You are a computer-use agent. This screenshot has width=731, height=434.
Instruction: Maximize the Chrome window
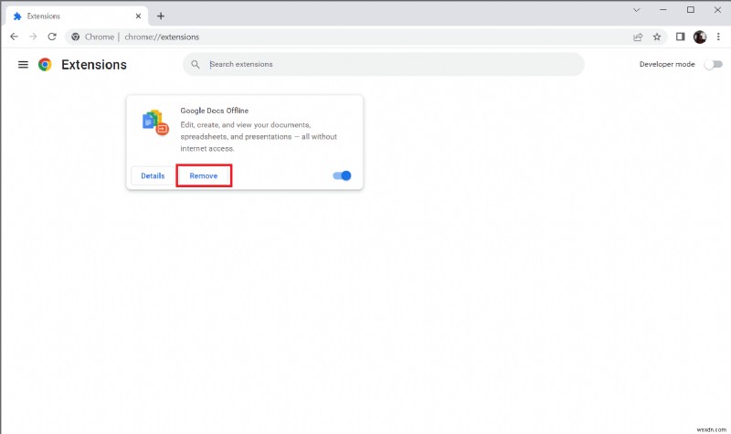(691, 10)
